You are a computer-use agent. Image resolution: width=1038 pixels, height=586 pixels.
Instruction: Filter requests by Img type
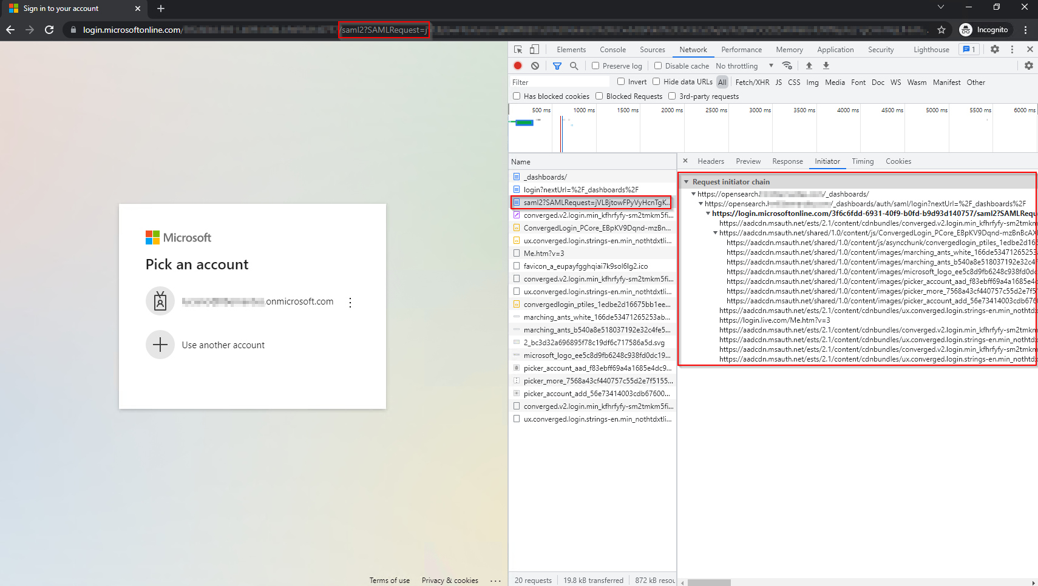[x=812, y=83]
